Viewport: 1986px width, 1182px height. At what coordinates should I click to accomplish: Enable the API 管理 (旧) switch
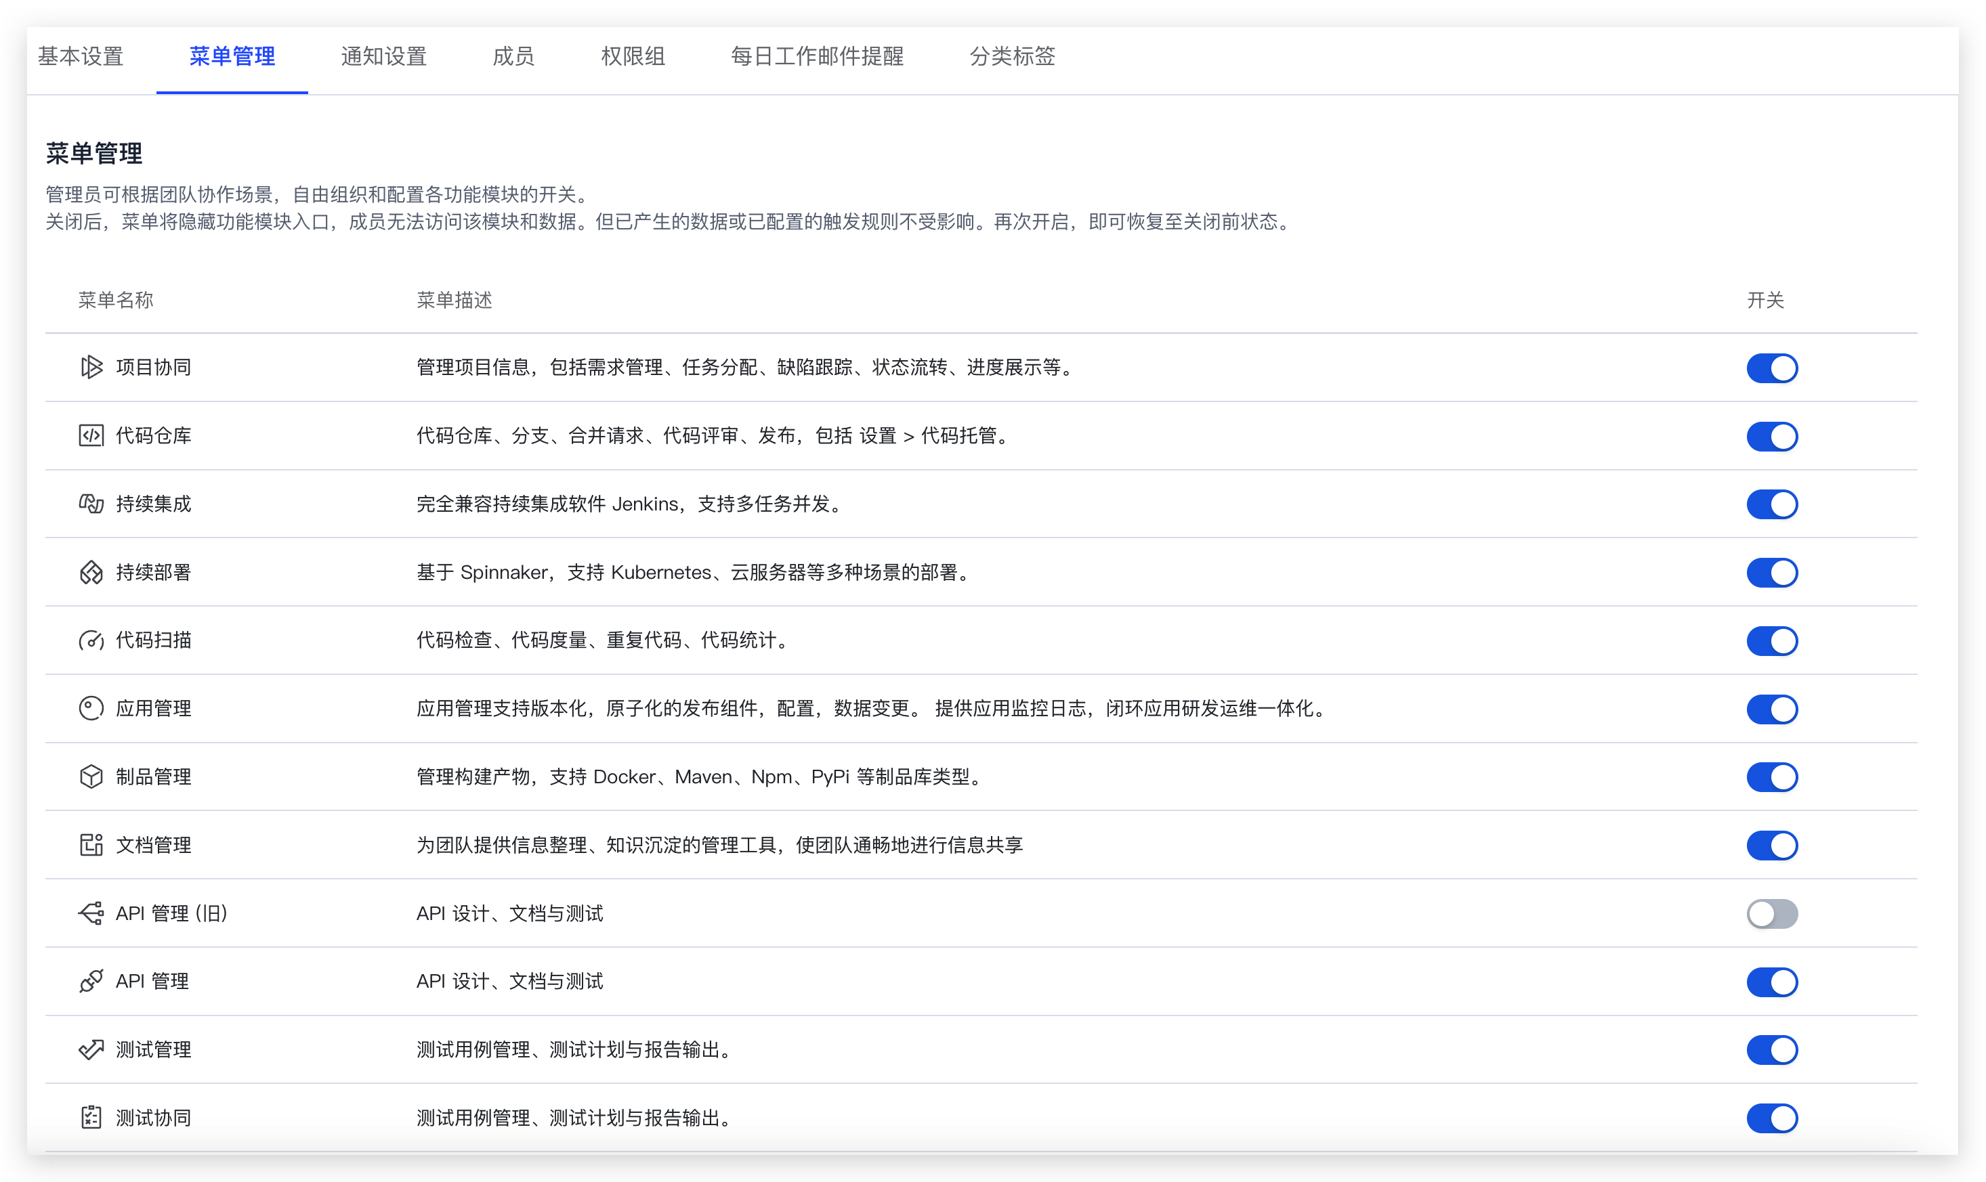pos(1772,914)
